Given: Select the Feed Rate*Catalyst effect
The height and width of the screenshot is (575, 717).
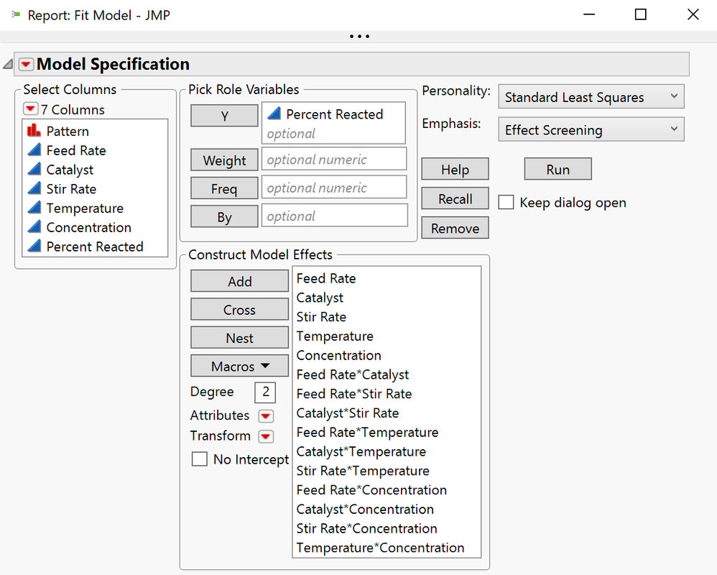Looking at the screenshot, I should 352,374.
